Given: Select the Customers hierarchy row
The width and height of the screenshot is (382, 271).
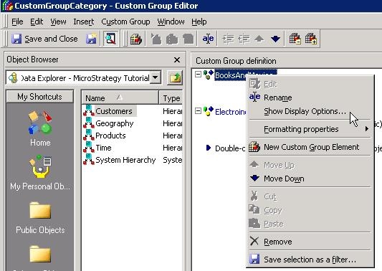Looking at the screenshot, I should (x=133, y=111).
